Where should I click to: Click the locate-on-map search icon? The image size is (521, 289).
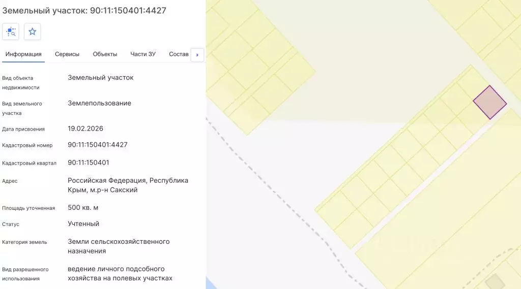pyautogui.click(x=11, y=31)
